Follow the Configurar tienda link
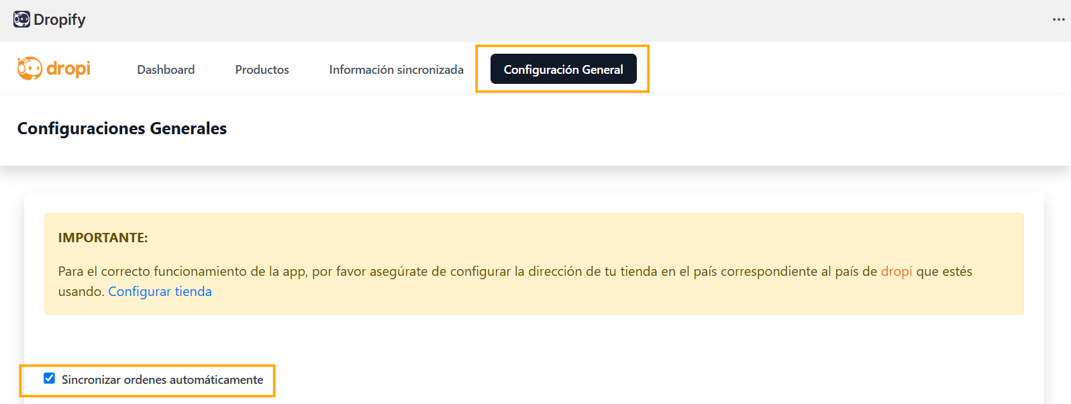This screenshot has height=404, width=1071. coord(160,291)
